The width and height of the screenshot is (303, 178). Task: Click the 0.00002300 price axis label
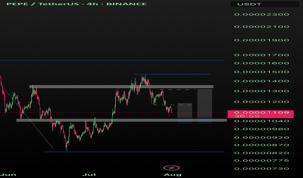coord(262,15)
